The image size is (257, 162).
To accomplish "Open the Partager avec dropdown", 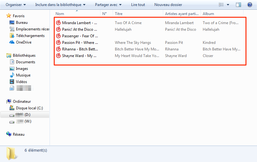I will coord(108,5).
